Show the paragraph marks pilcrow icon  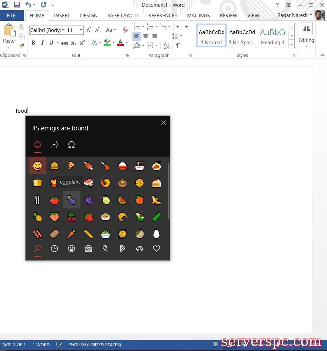[x=178, y=45]
